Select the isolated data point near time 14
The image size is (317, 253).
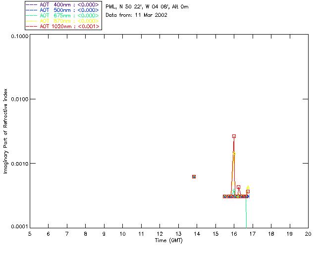coord(194,177)
